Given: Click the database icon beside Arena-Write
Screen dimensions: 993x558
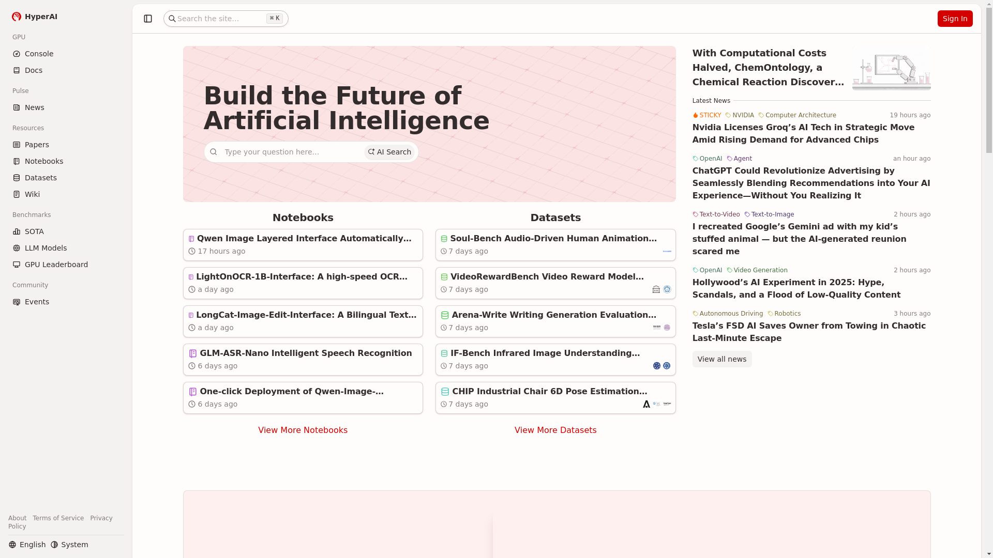Looking at the screenshot, I should 445,315.
